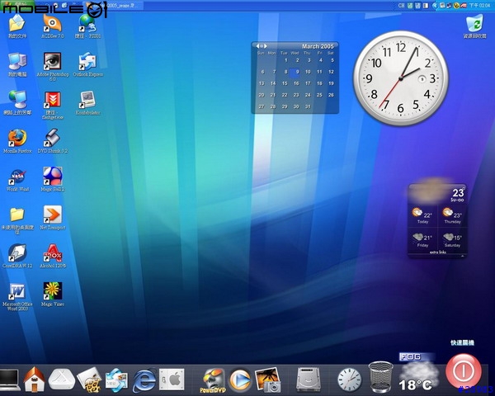Screen dimensions: 495x396
Task: Open the hard drive icon in dock
Action: click(309, 379)
